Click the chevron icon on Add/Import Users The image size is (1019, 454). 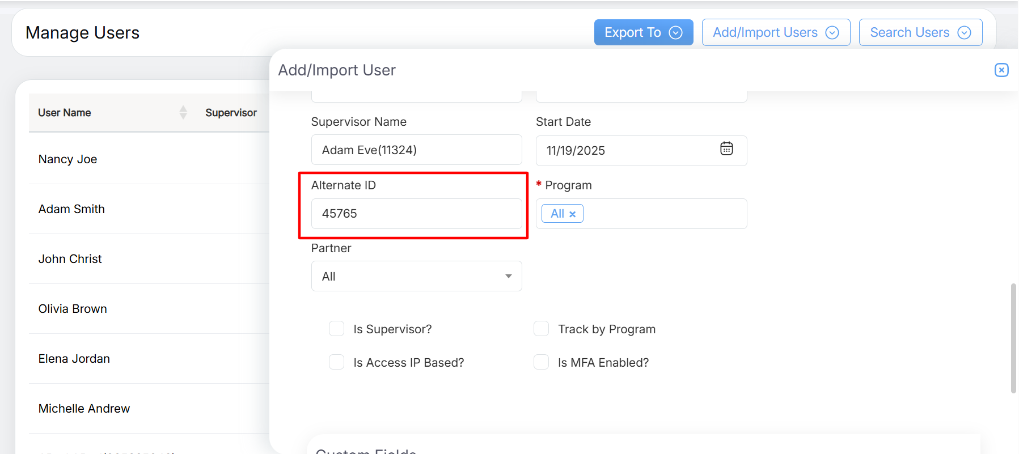coord(832,33)
